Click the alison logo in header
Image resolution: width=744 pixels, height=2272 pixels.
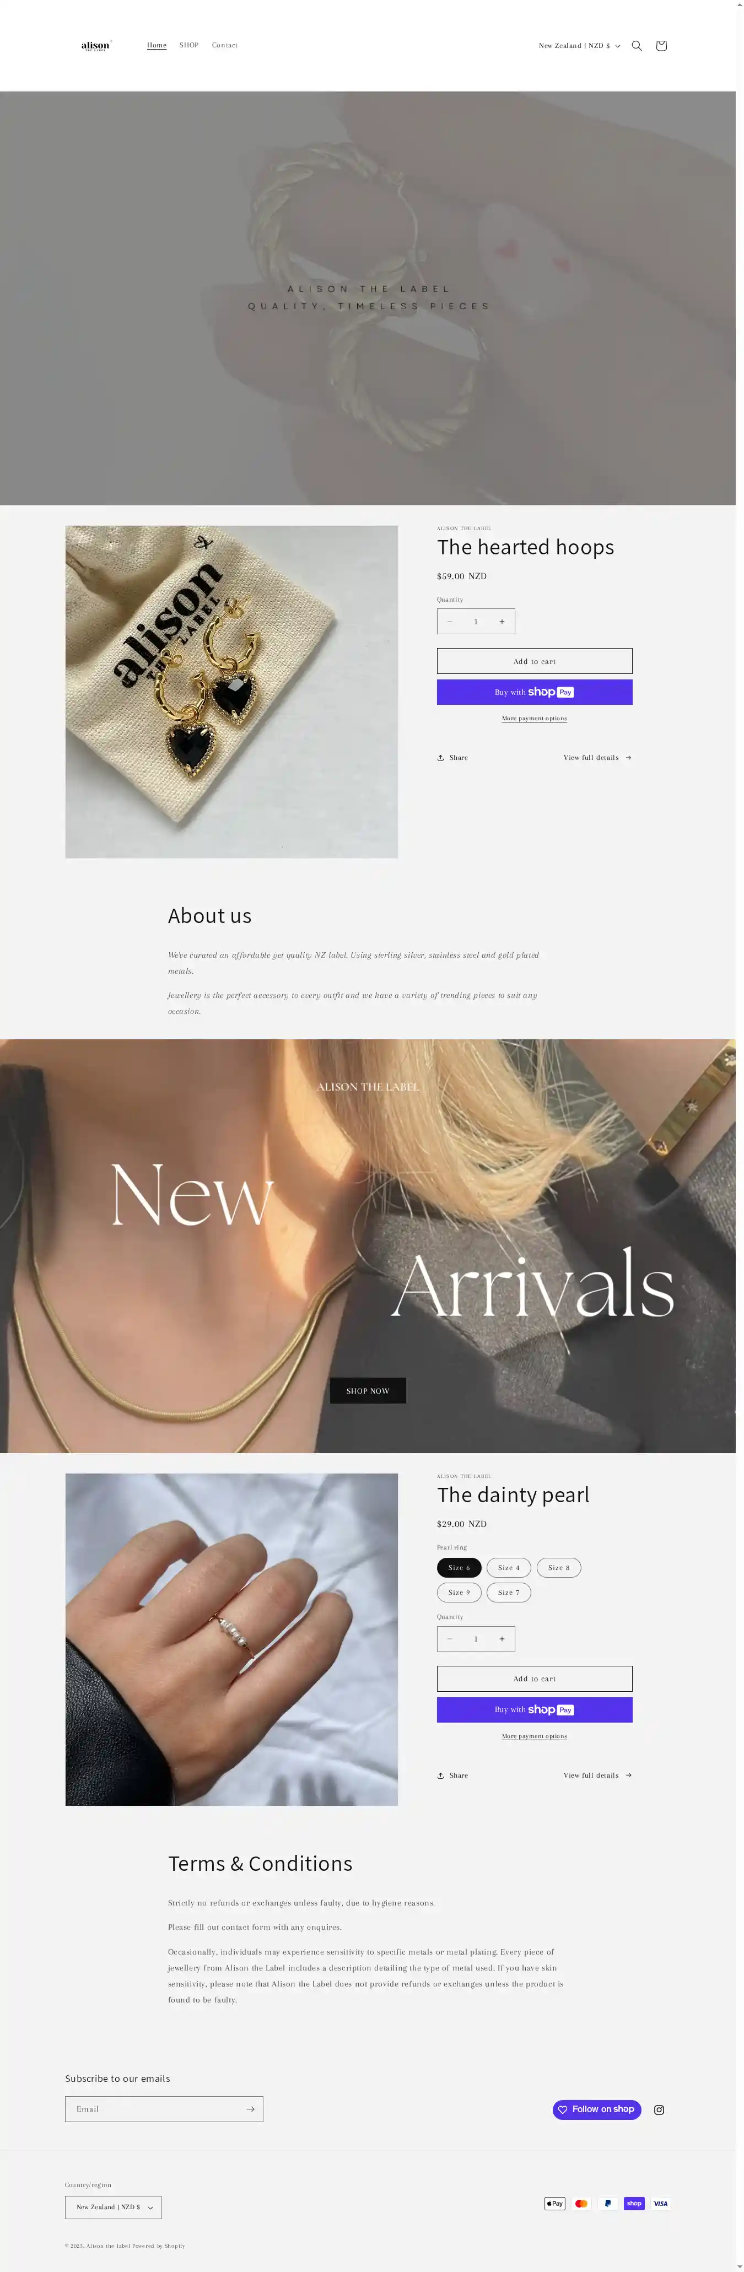coord(96,46)
